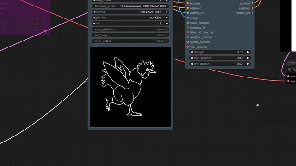296x166 pixels.
Task: Click the positive input socket on the ControlNet node
Action: coord(188,3)
